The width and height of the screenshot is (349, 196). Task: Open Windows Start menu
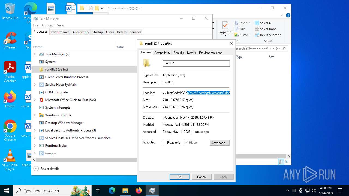point(7,191)
